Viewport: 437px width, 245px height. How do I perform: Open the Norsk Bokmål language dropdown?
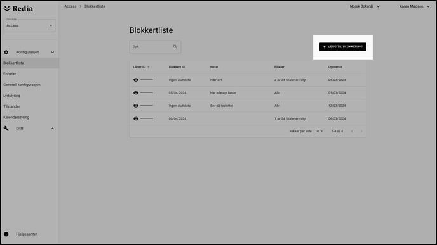tap(365, 6)
